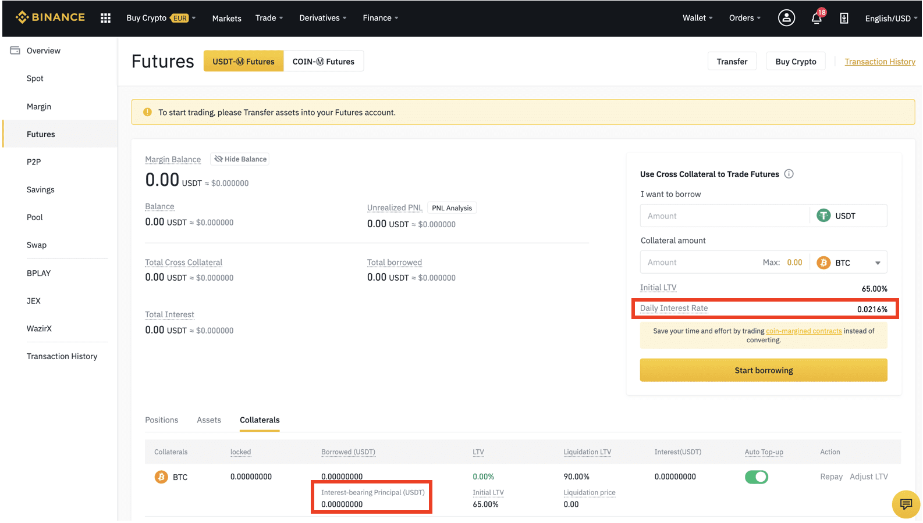This screenshot has height=523, width=923.
Task: Switch to the Positions tab
Action: (162, 420)
